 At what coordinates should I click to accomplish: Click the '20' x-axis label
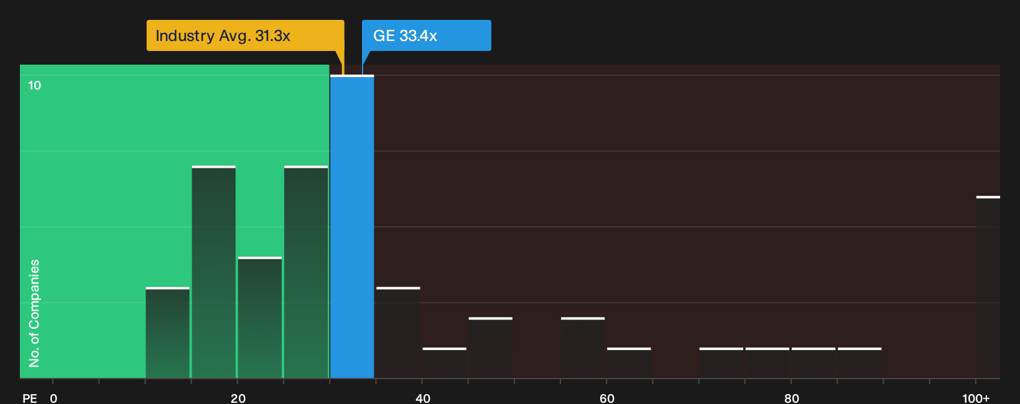(x=238, y=398)
